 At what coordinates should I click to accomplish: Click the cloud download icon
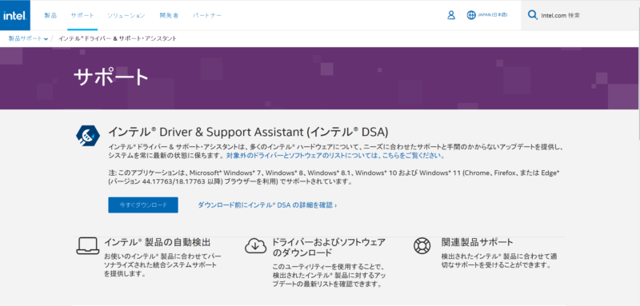[x=255, y=246]
